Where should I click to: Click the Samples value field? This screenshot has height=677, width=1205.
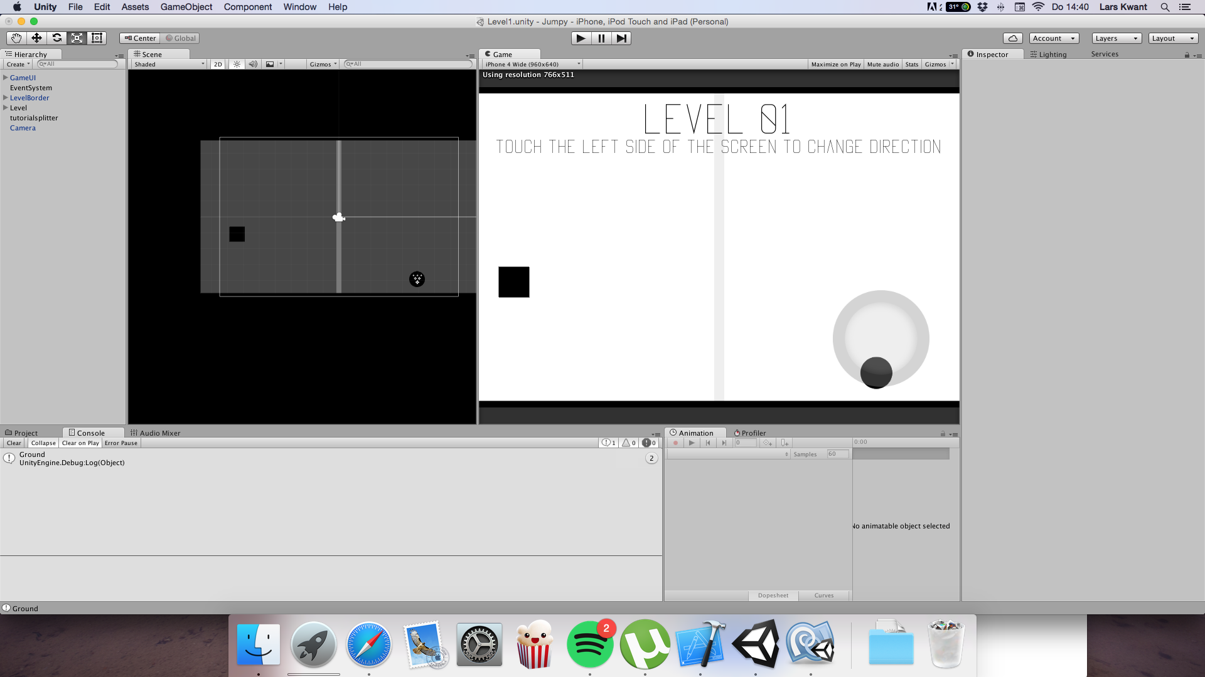(x=837, y=454)
